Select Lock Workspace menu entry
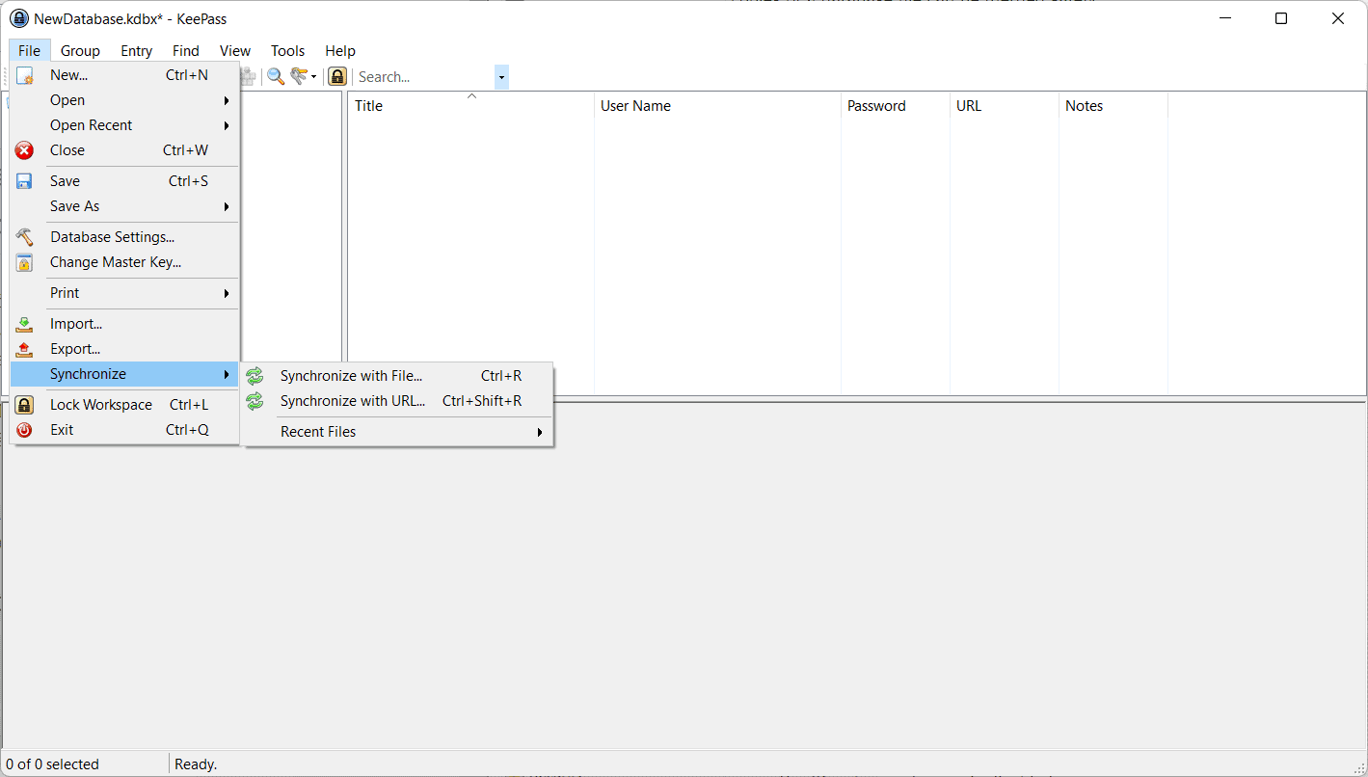 coord(124,405)
